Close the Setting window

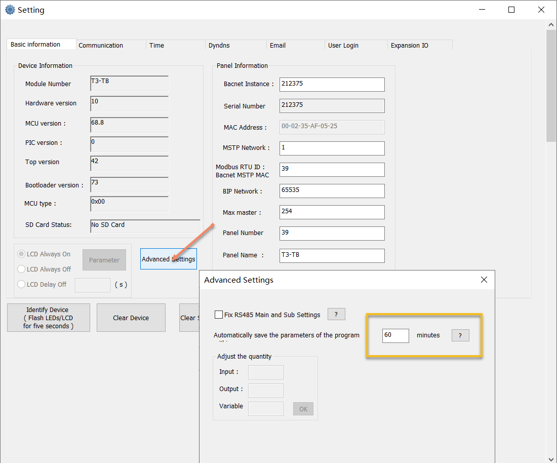pos(541,10)
